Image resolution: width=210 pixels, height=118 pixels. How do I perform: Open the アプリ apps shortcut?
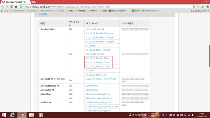click(5, 11)
